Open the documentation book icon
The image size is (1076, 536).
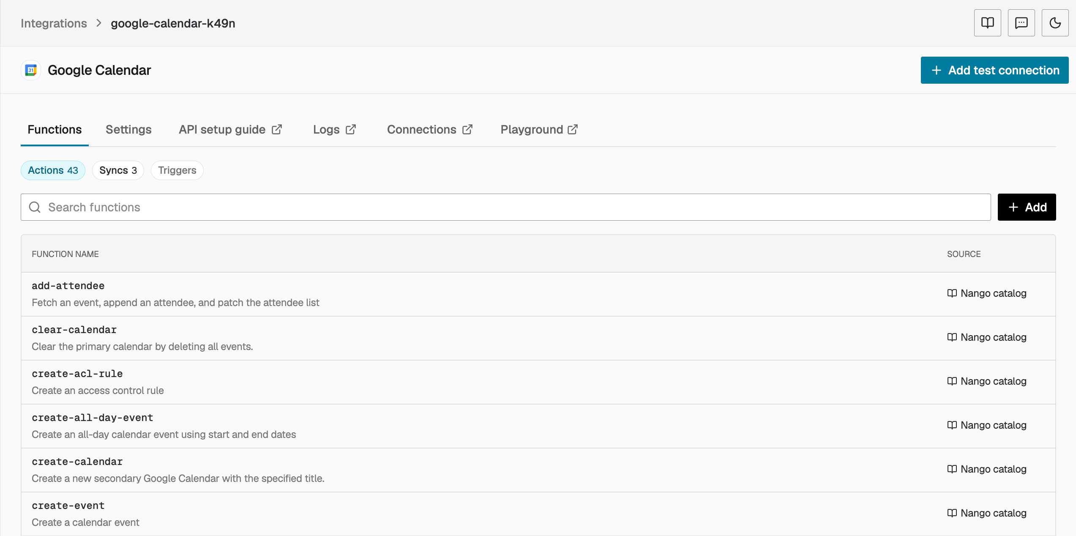click(987, 23)
